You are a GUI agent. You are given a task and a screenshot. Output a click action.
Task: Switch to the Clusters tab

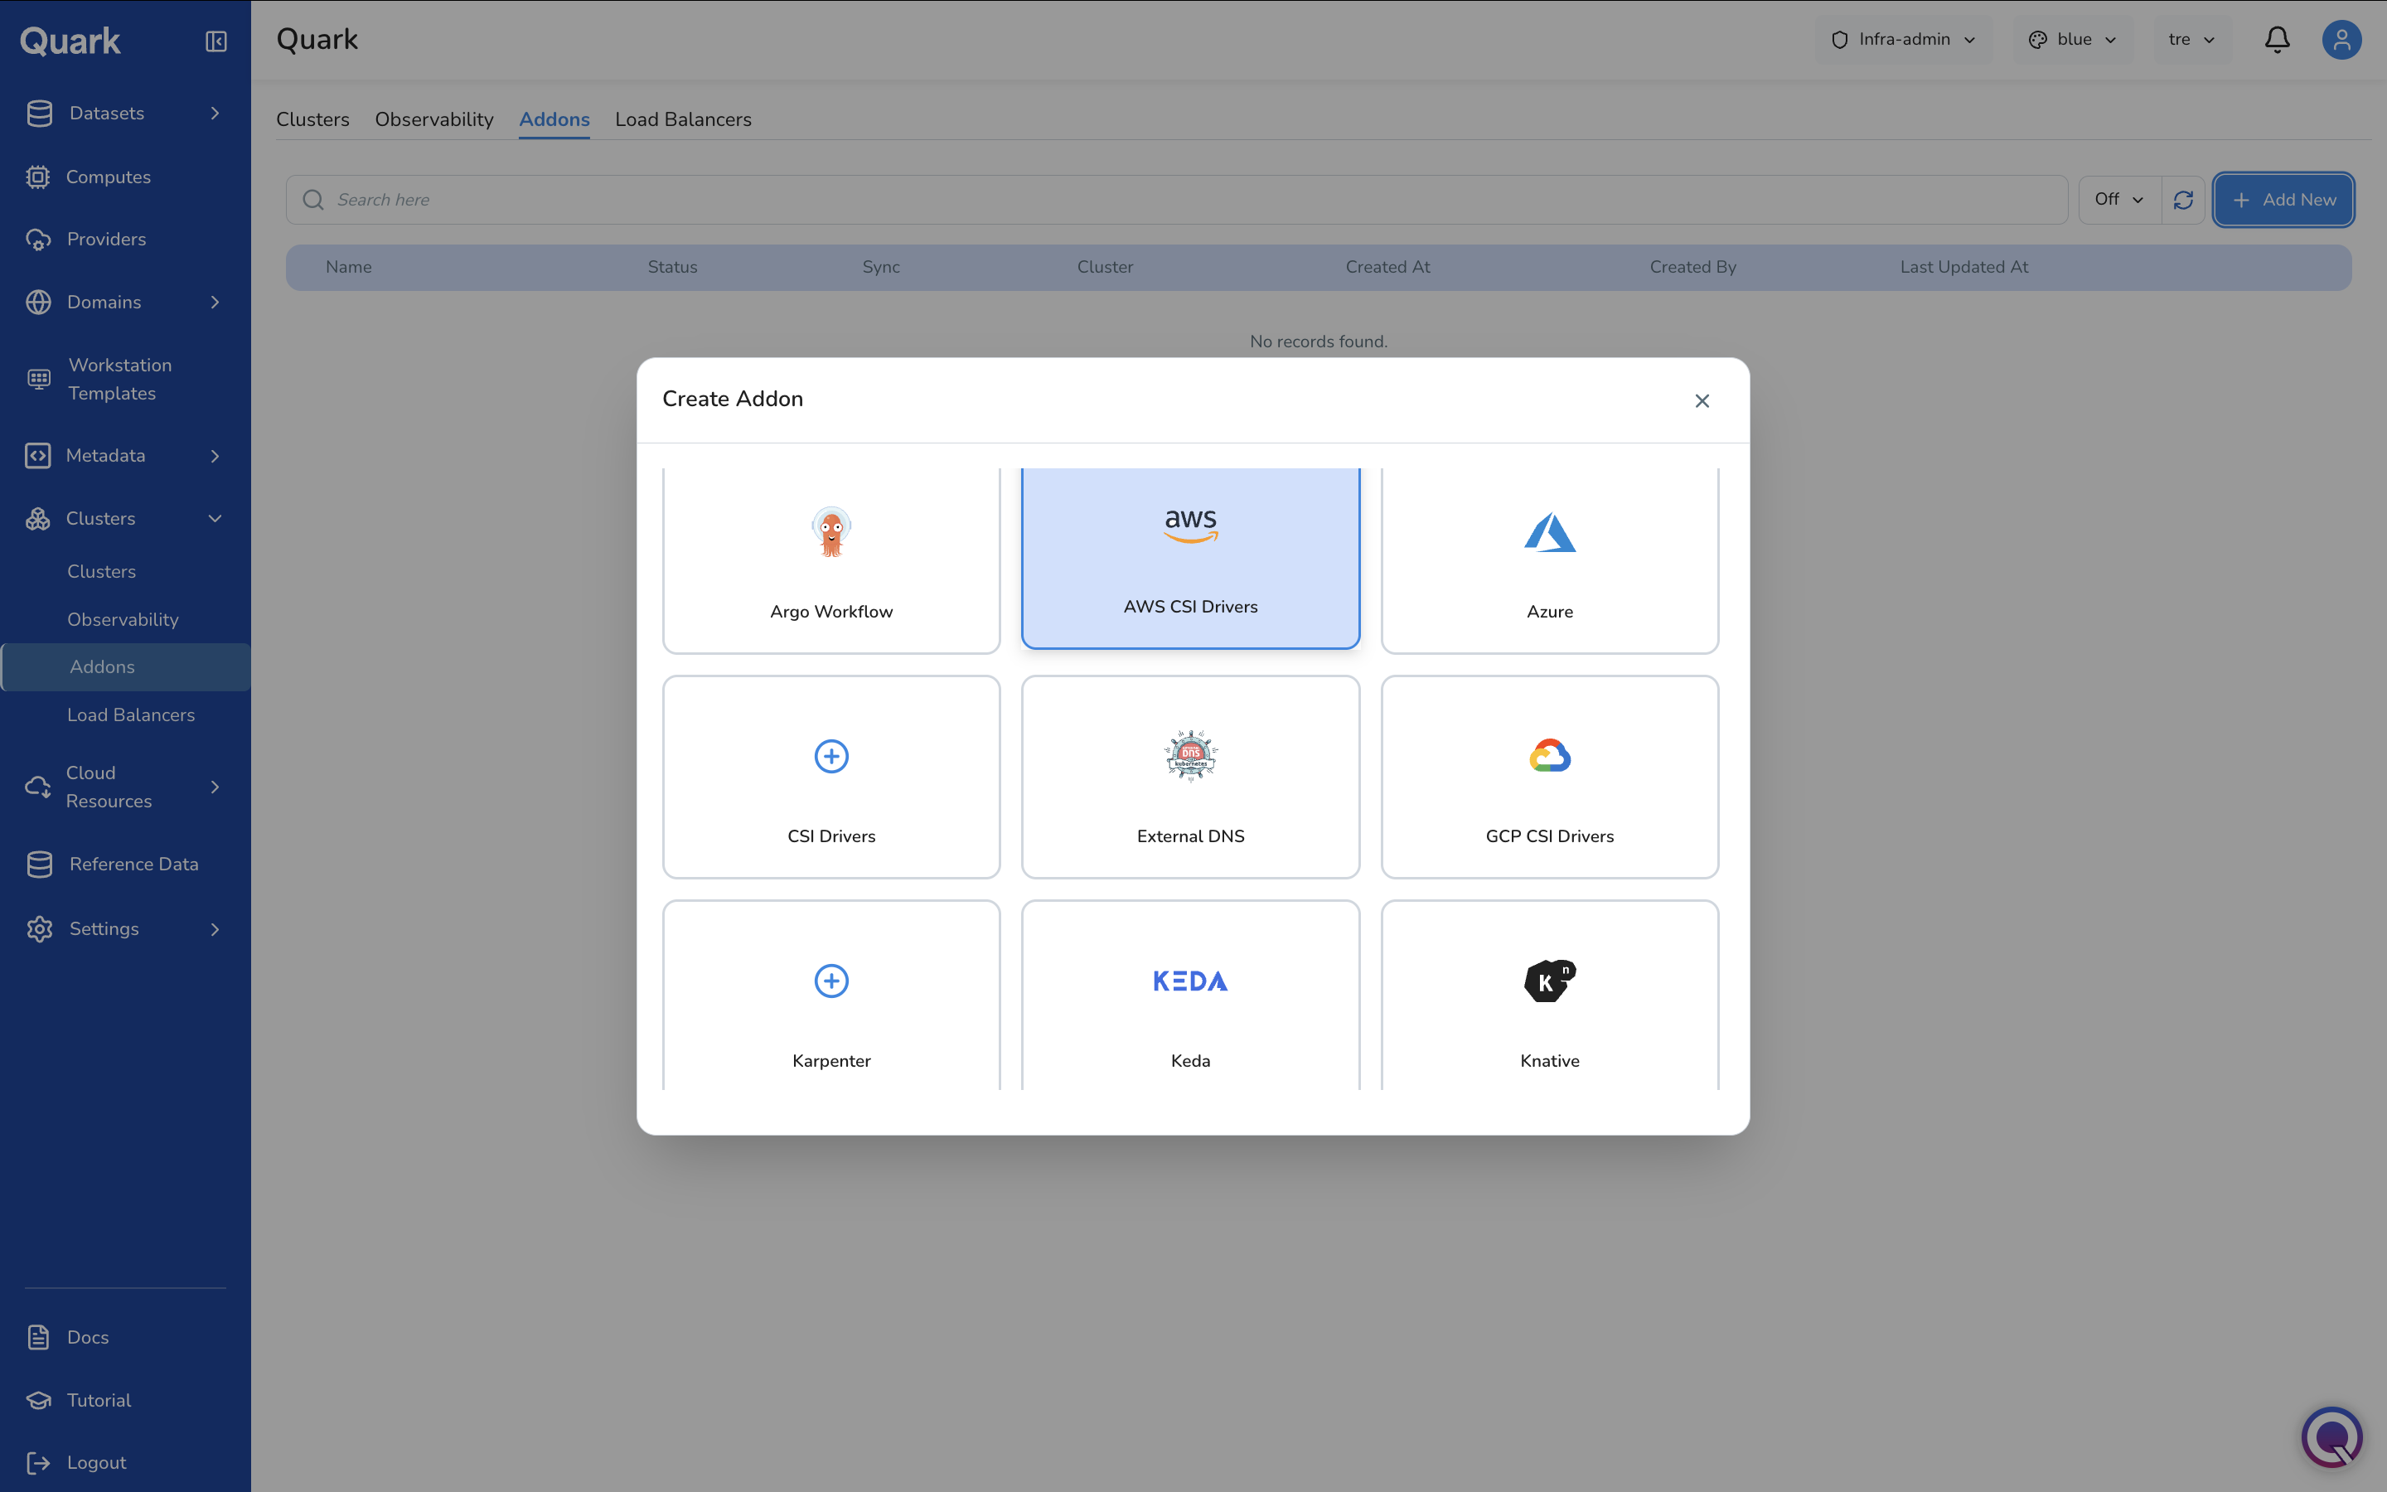(x=312, y=119)
